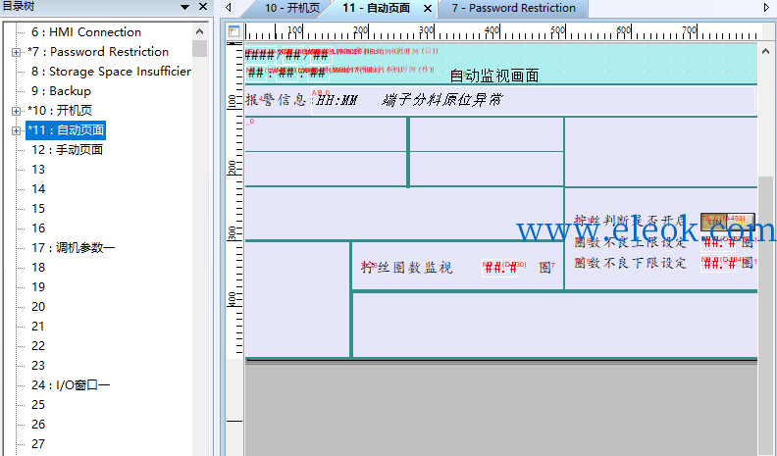
Task: Select window 25 in tree
Action: (38, 405)
